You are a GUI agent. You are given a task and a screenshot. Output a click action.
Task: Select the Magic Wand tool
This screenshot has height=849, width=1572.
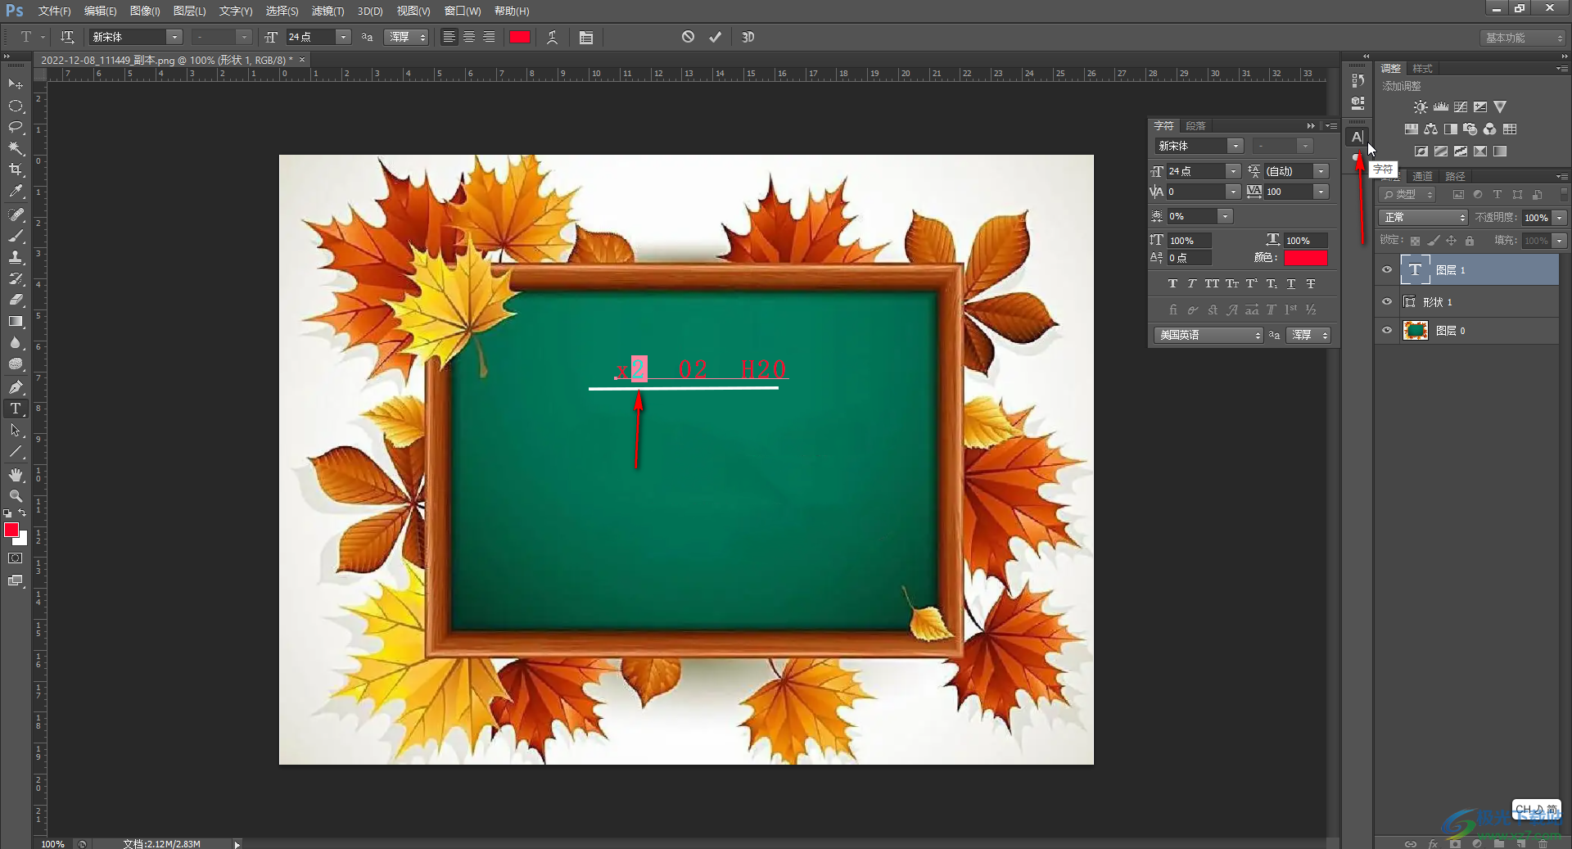click(x=16, y=148)
